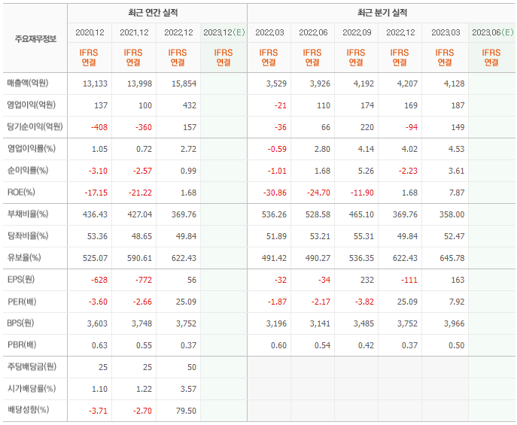The width and height of the screenshot is (517, 425).
Task: Select the 매출액(억원) row label
Action: coord(28,83)
